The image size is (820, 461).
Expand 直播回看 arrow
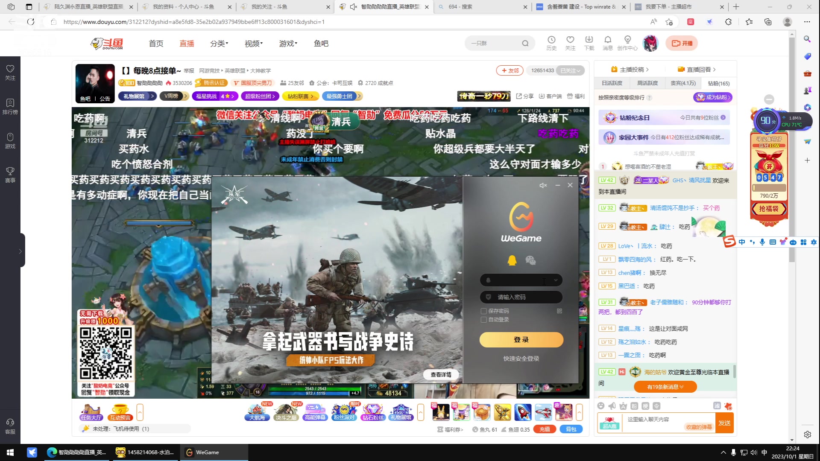coord(714,70)
